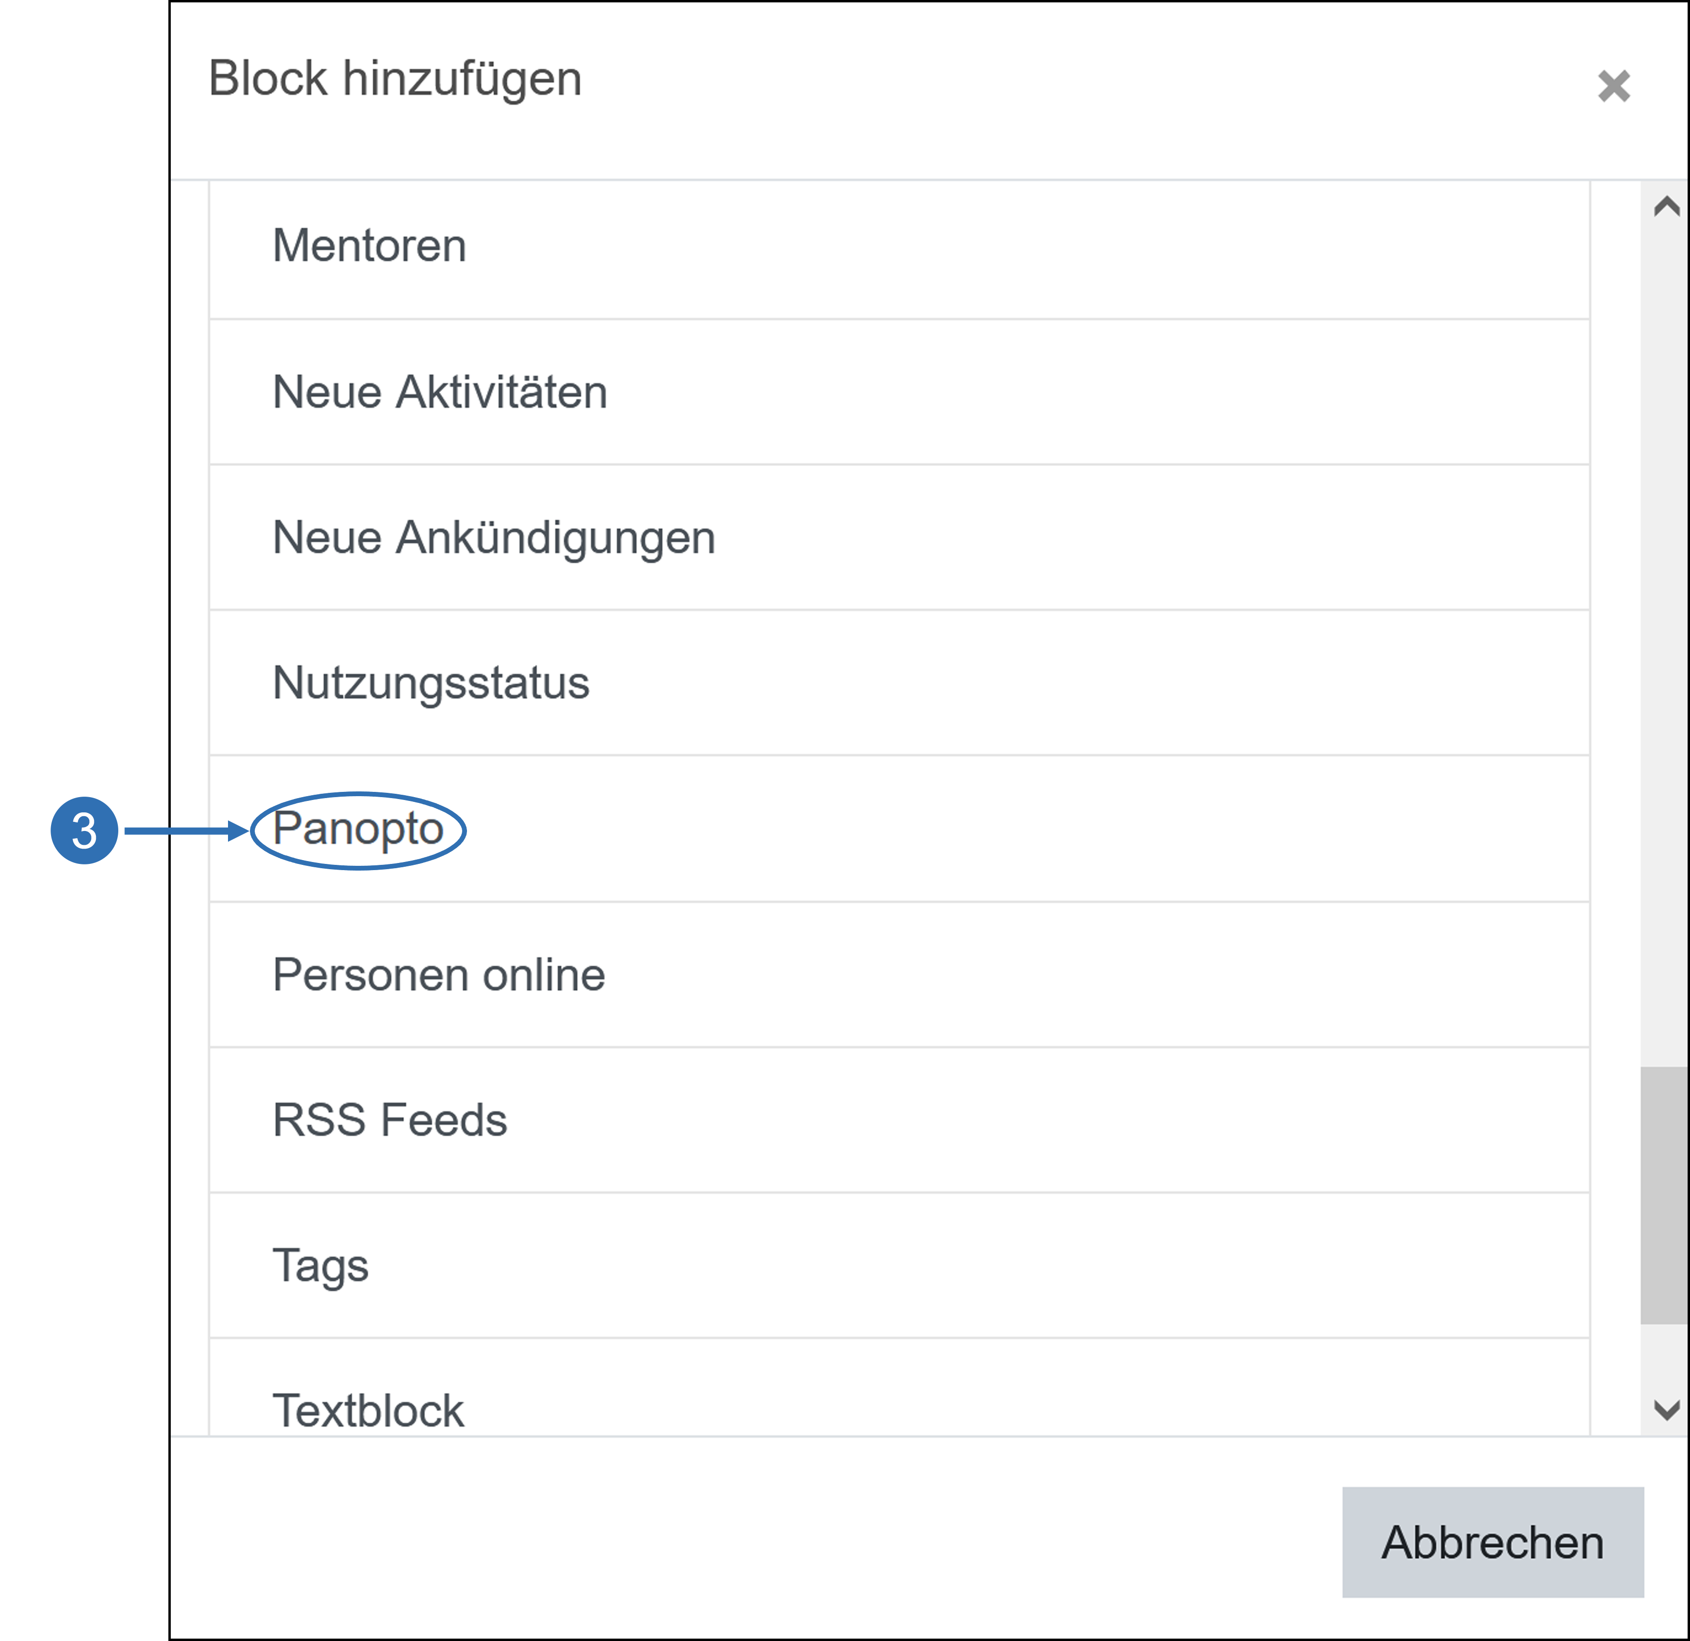The width and height of the screenshot is (1690, 1641).
Task: Click the block list scrollbar thumb
Action: [x=1664, y=1195]
